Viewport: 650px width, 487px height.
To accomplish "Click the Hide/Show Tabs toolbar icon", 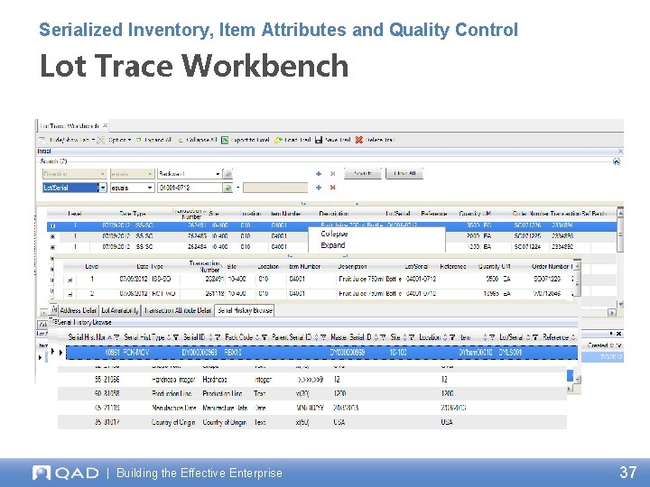I will [x=42, y=140].
